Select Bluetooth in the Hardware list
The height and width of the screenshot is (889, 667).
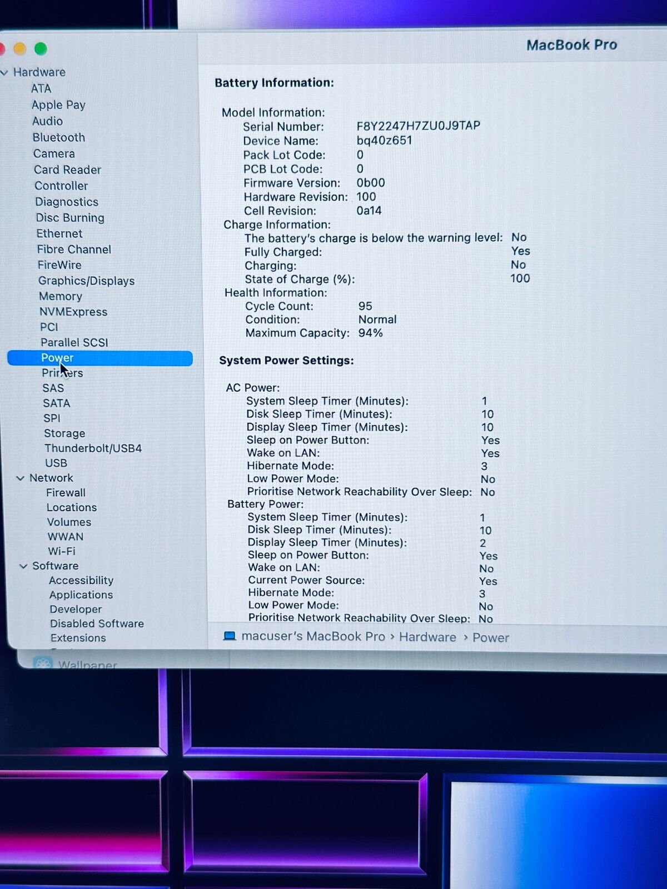(x=58, y=137)
